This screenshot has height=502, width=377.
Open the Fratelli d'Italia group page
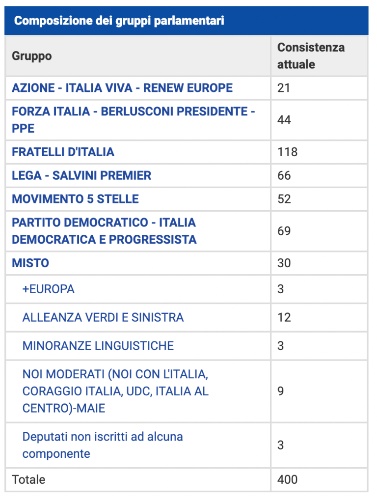pos(63,152)
